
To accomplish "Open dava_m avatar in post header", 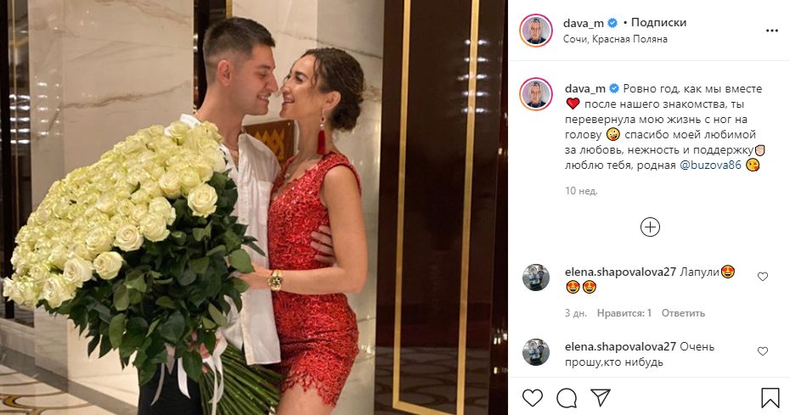I will (536, 31).
